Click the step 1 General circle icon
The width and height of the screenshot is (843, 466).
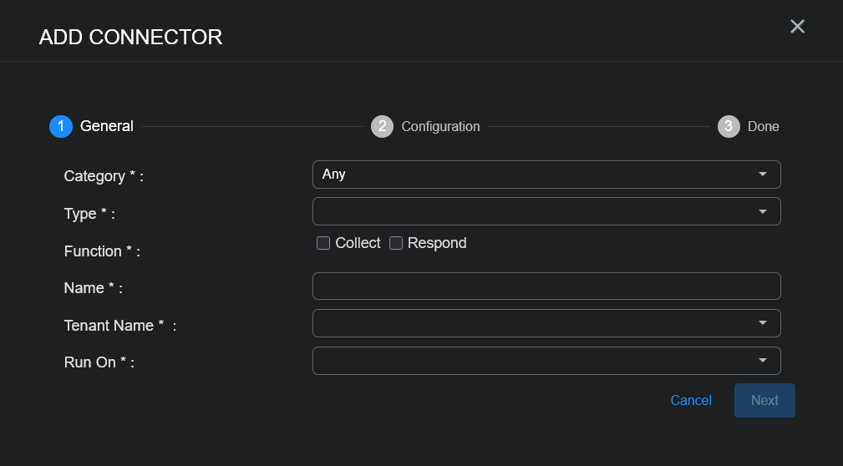[61, 126]
